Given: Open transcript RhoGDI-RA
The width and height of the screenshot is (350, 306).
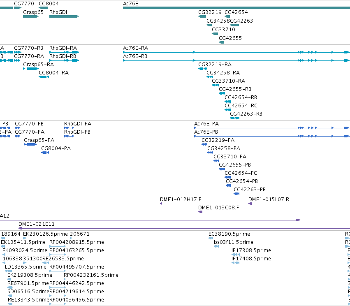Looking at the screenshot, I should (63, 48).
